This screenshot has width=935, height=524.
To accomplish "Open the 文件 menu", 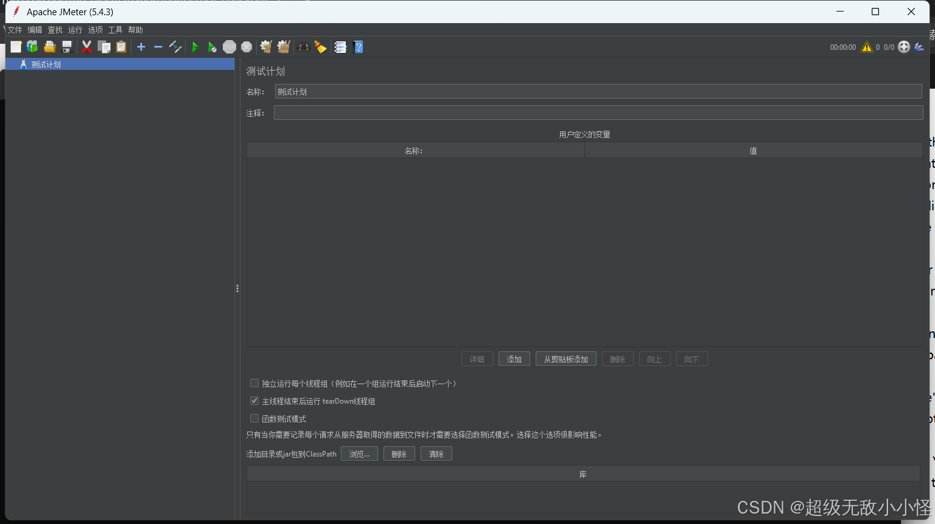I will tap(15, 30).
